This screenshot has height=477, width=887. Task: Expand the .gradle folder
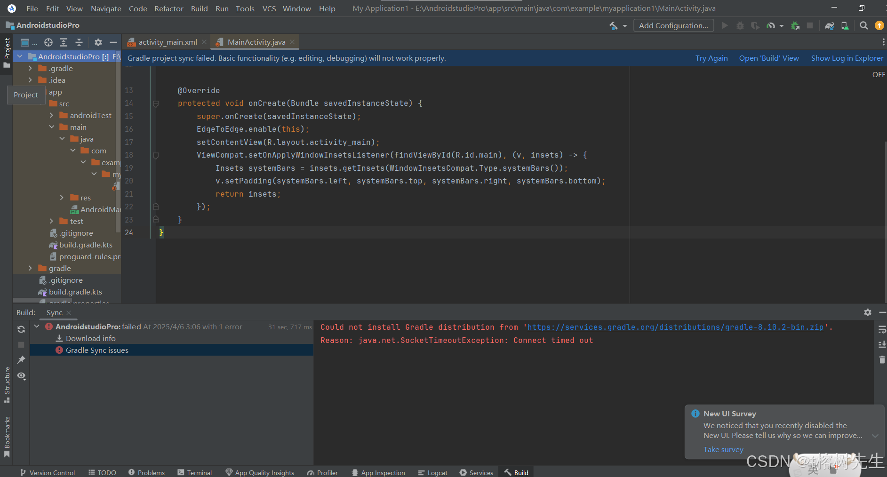point(31,68)
